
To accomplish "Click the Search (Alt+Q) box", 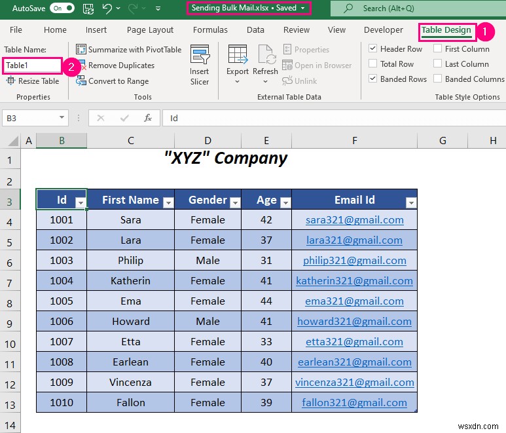I will tap(418, 9).
